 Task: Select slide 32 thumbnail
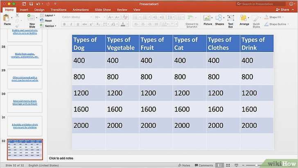pyautogui.click(x=25, y=149)
